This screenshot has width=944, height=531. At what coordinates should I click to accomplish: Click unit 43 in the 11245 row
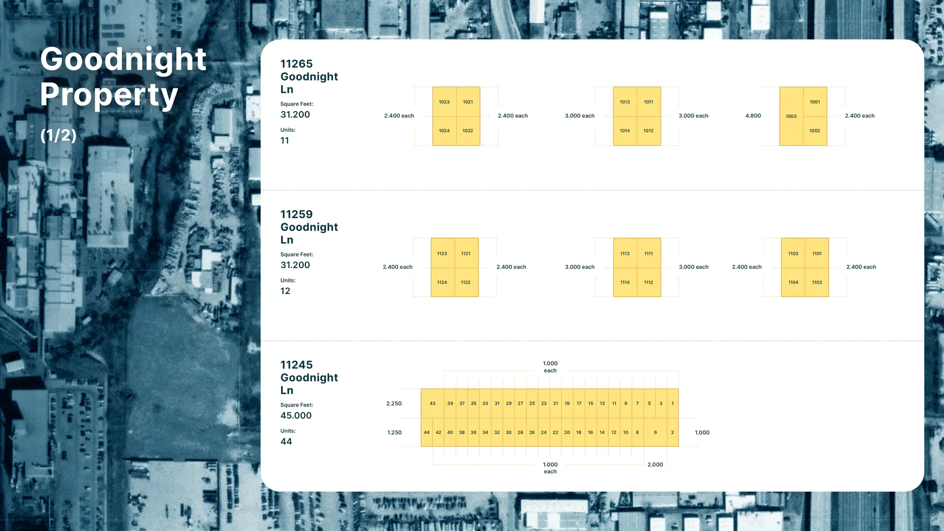click(x=433, y=403)
